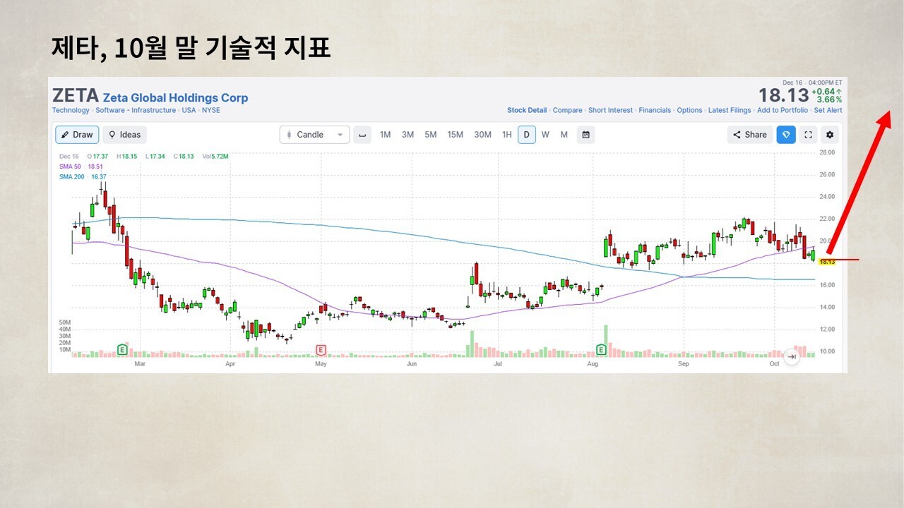This screenshot has height=508, width=904.
Task: Open the Short Interest link
Action: click(x=611, y=110)
